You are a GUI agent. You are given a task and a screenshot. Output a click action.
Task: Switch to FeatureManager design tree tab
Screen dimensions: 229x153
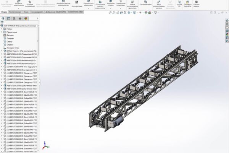click(x=3, y=18)
